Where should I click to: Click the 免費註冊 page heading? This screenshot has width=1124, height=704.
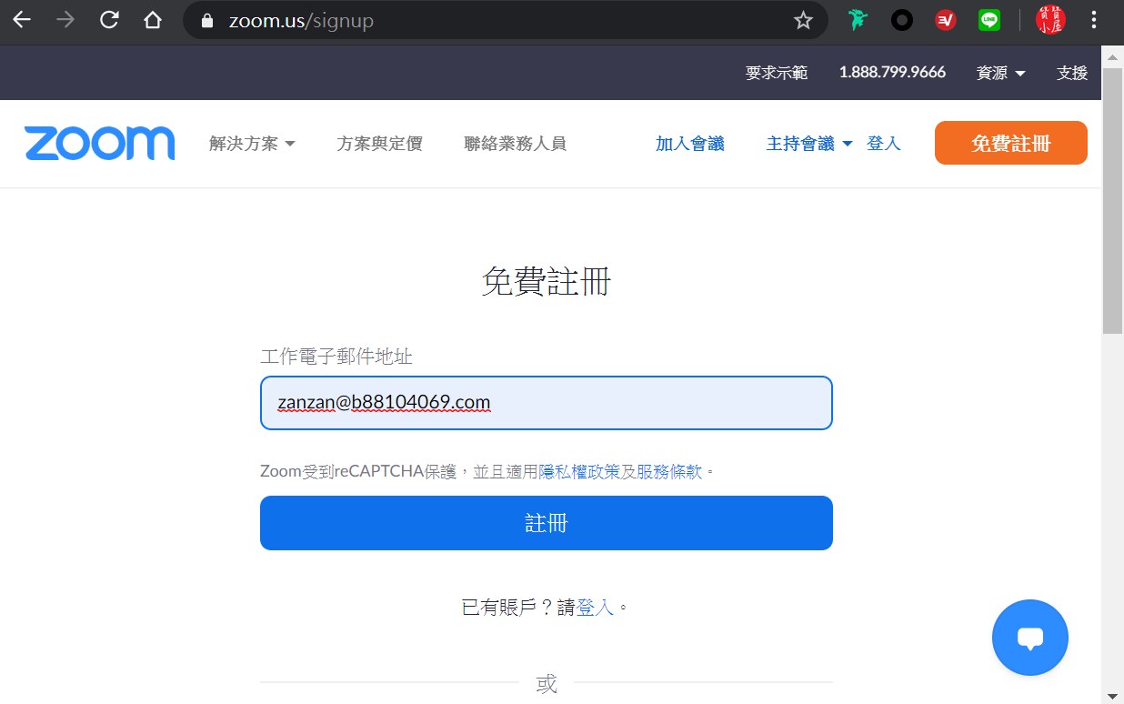546,283
